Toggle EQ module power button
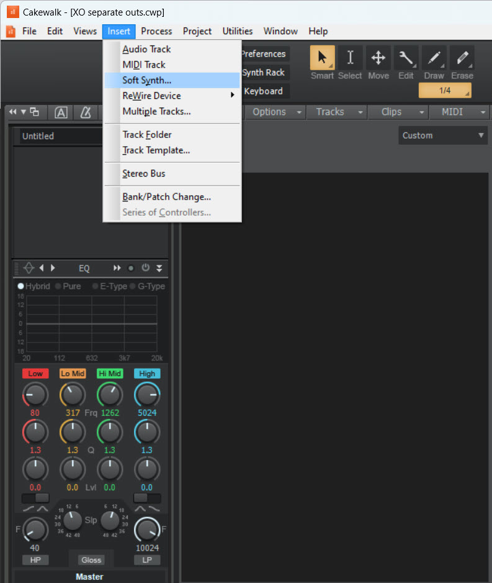Screen dimensions: 492x583 click(x=145, y=268)
